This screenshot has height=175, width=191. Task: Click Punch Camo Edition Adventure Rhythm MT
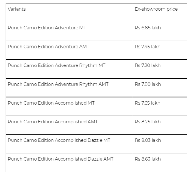coord(56,65)
